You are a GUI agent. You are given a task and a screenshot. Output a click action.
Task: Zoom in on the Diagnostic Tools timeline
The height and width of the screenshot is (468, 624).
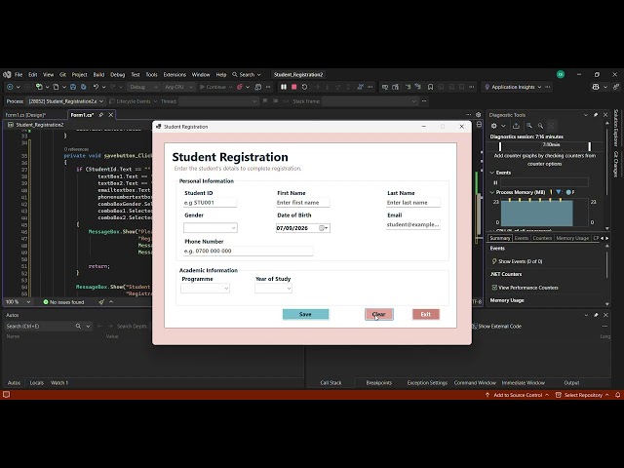529,126
